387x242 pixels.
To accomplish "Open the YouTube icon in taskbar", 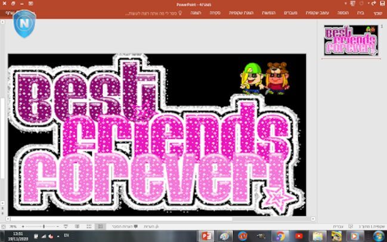I will coord(299,236).
